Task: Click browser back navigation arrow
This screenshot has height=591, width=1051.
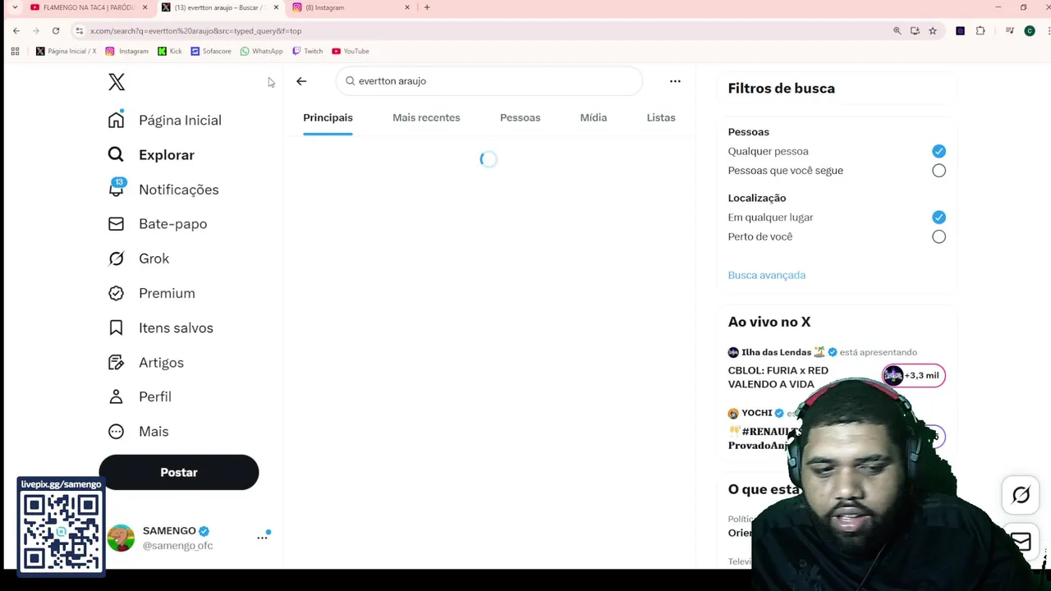Action: [16, 31]
